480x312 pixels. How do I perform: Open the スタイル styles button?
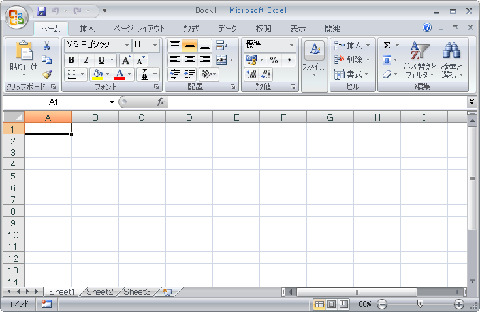(314, 59)
